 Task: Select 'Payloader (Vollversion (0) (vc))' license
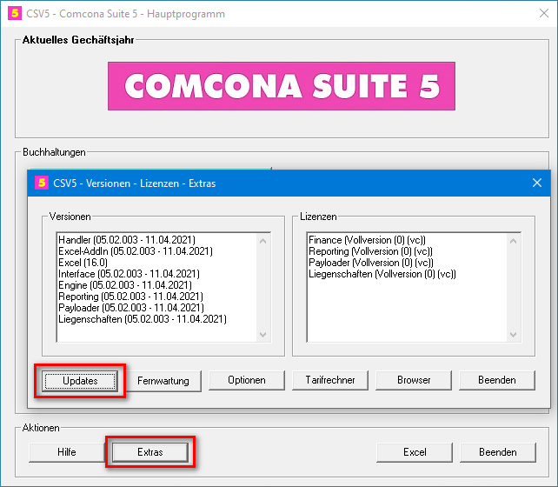coord(371,263)
